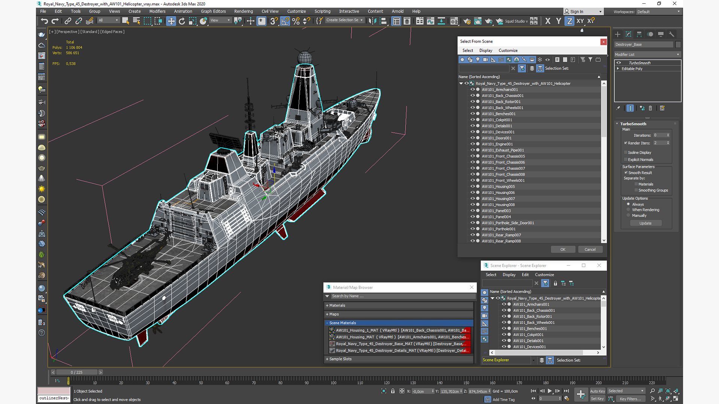Screen dimensions: 719x404
Task: Toggle visibility eye of AW101_Armchairs001 in Select From Scene
Action: 472,89
